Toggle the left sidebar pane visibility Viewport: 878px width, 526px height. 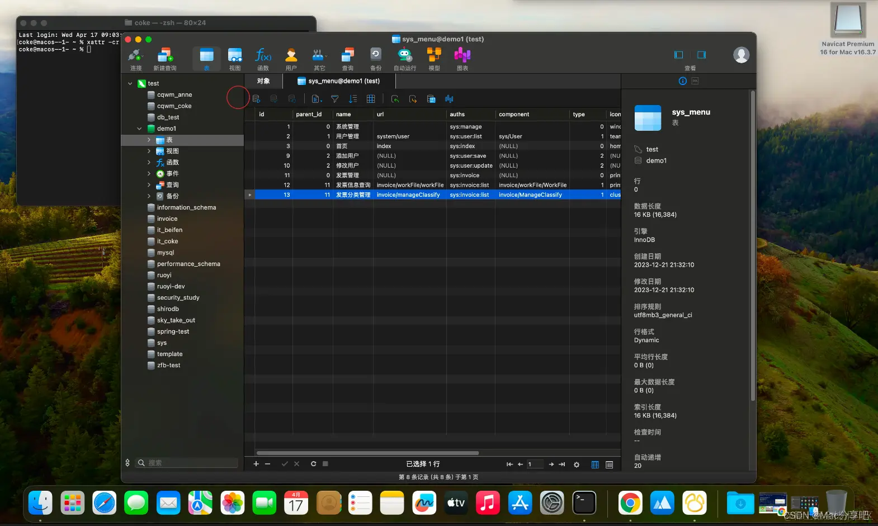pos(679,55)
